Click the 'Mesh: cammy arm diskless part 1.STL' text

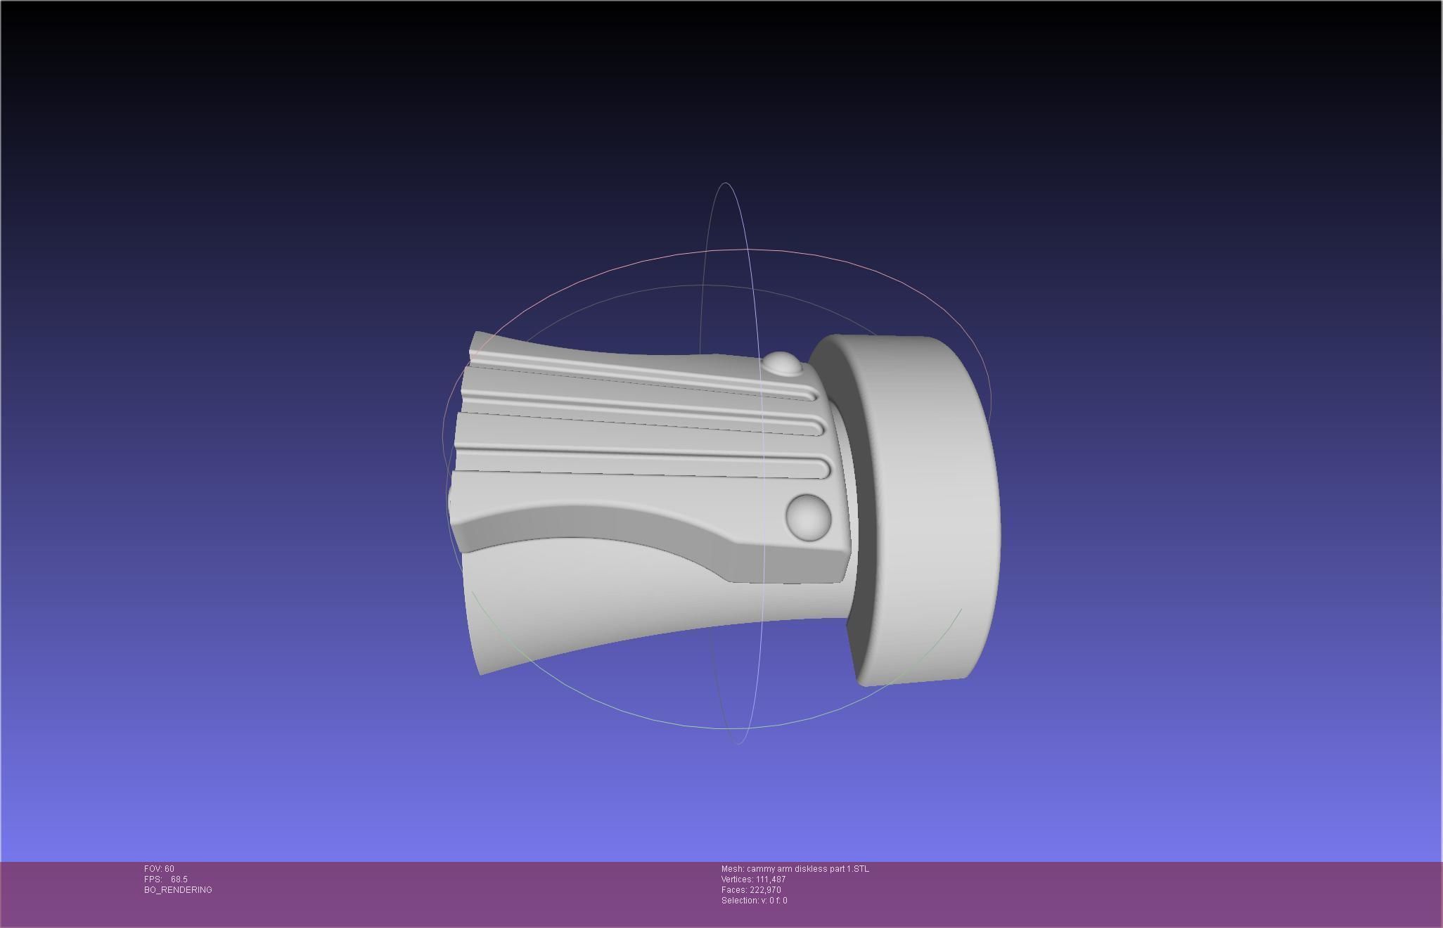795,869
